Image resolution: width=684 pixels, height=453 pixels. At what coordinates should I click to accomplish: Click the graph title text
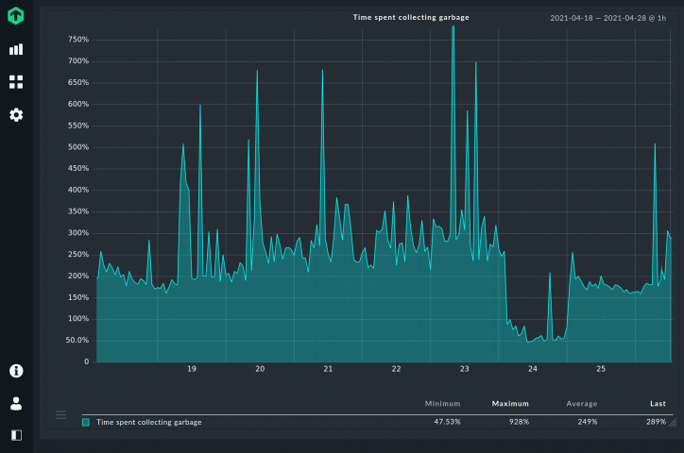coord(411,17)
